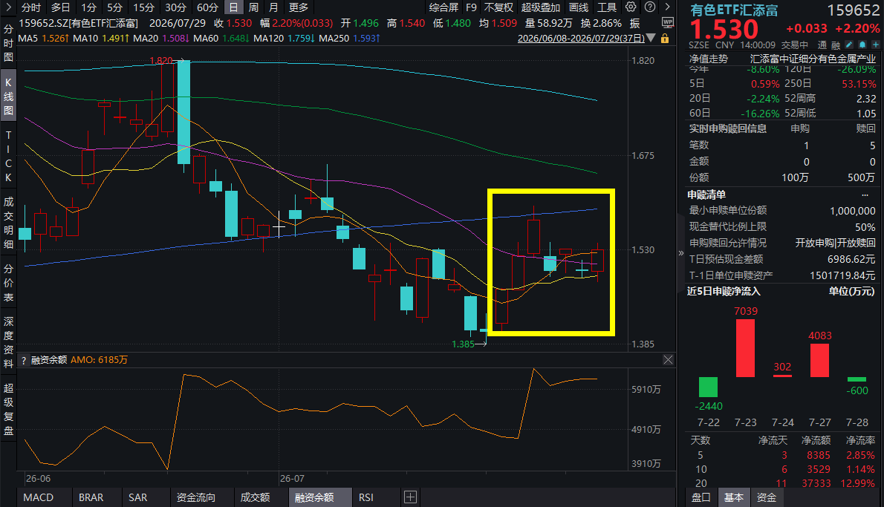The height and width of the screenshot is (507, 884).
Task: Expand the toolbar with right chevron
Action: (668, 7)
